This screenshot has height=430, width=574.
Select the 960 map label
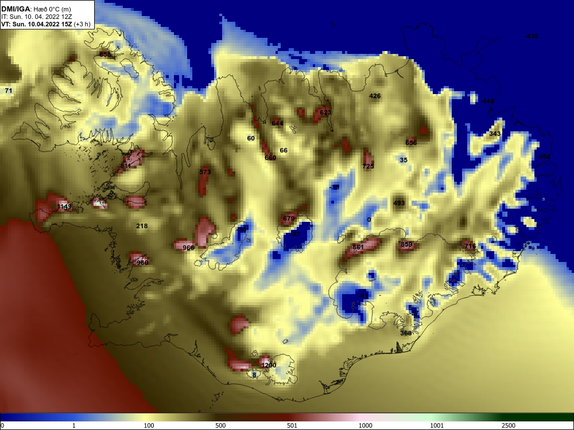[142, 262]
